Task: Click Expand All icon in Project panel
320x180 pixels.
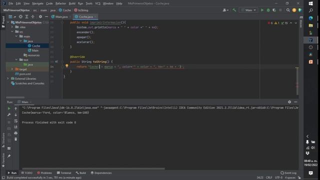Action: (26, 16)
